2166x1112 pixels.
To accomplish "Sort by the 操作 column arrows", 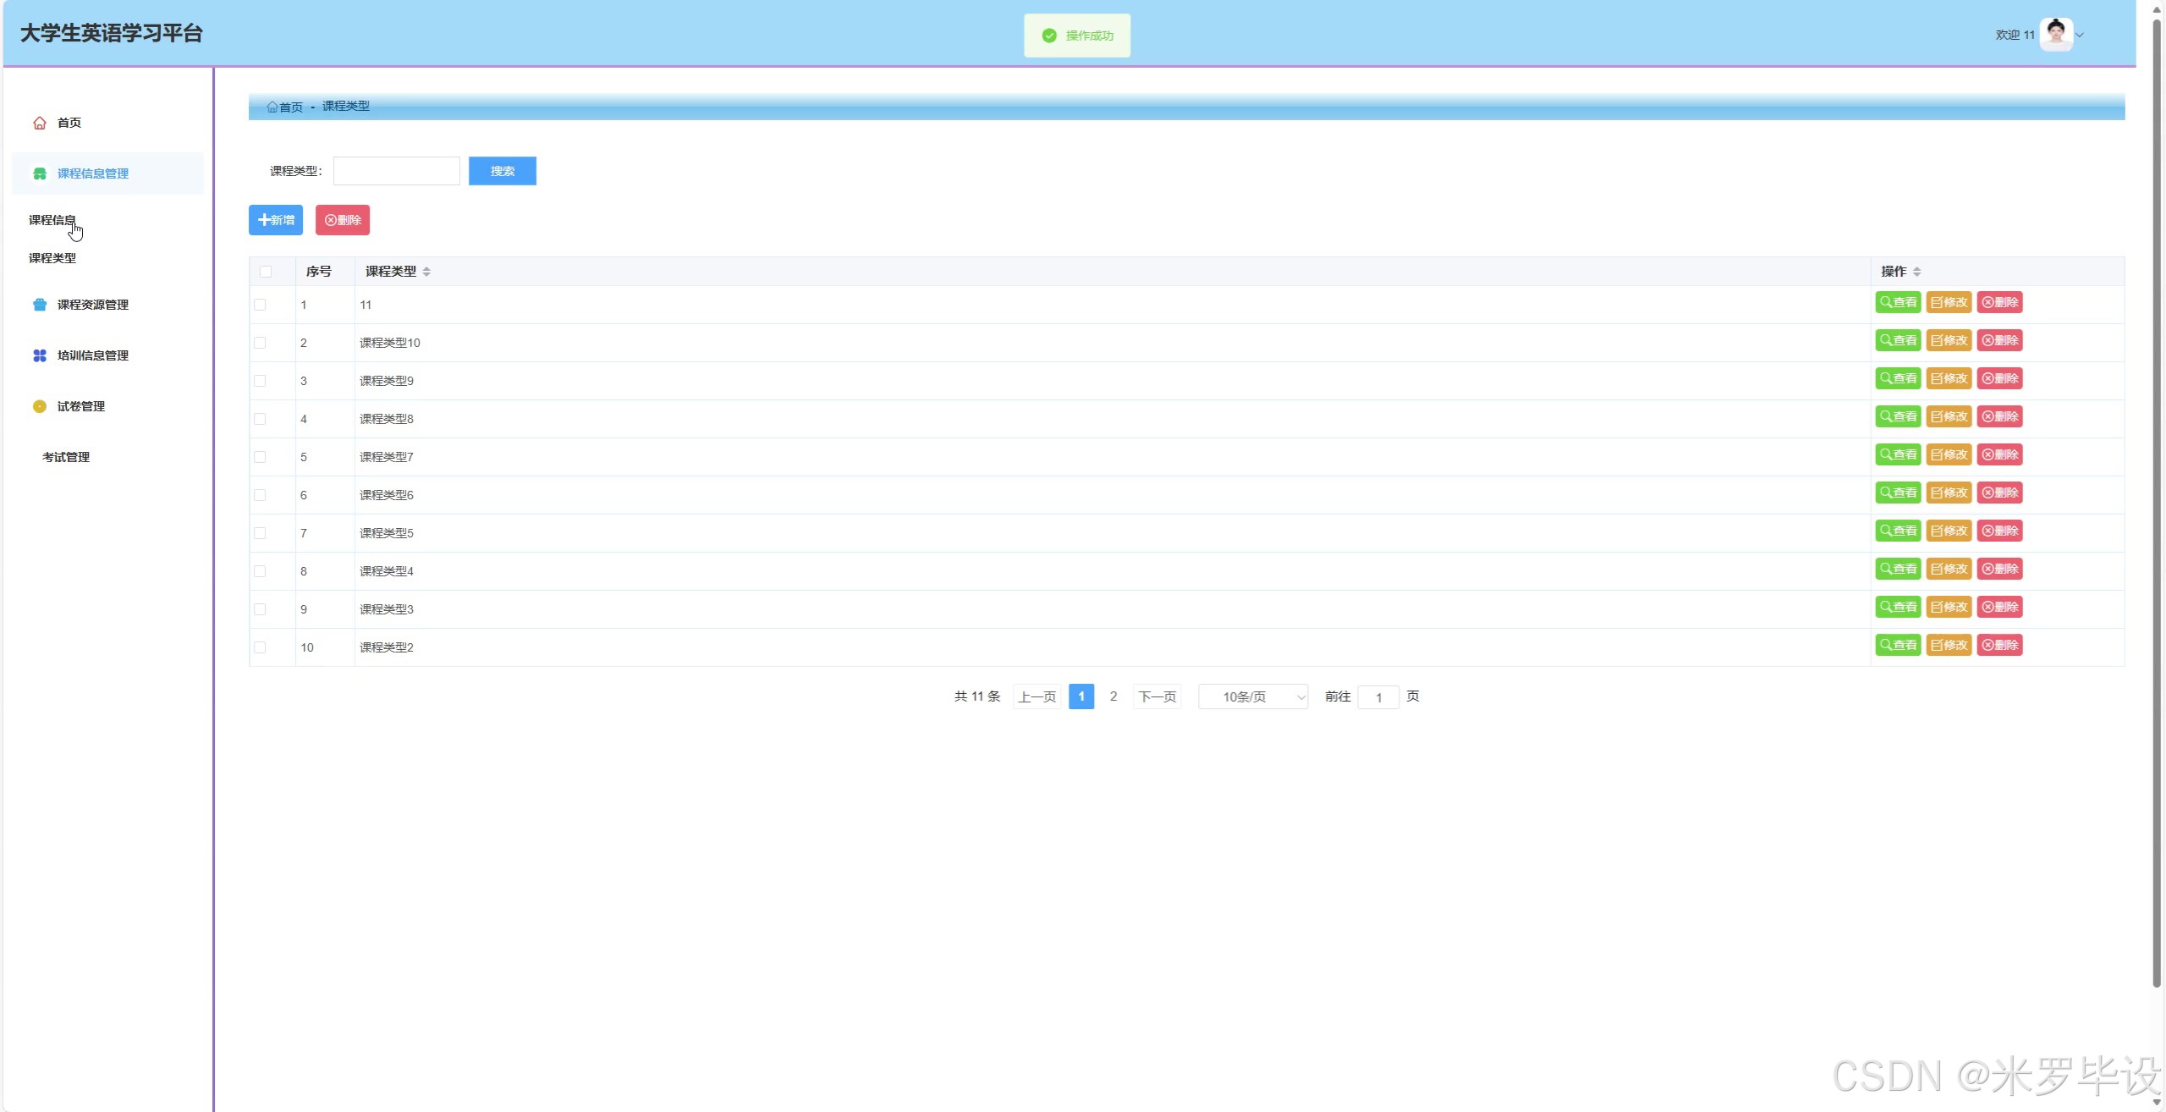I will [x=1916, y=272].
